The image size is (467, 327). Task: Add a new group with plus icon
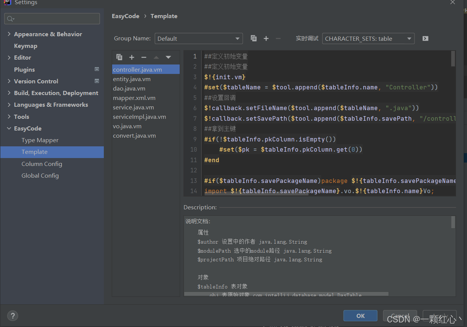pos(266,38)
